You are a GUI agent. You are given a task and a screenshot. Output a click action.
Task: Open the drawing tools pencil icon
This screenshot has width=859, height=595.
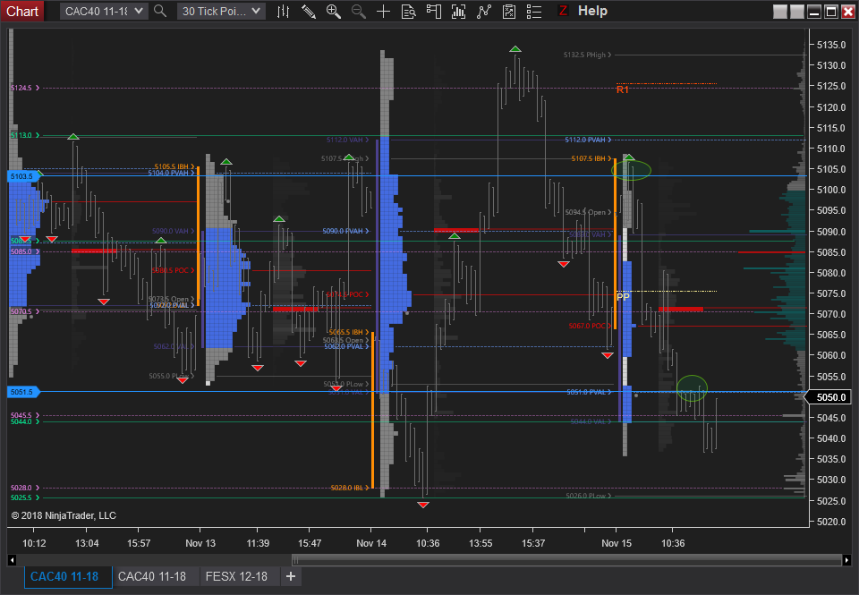(309, 11)
